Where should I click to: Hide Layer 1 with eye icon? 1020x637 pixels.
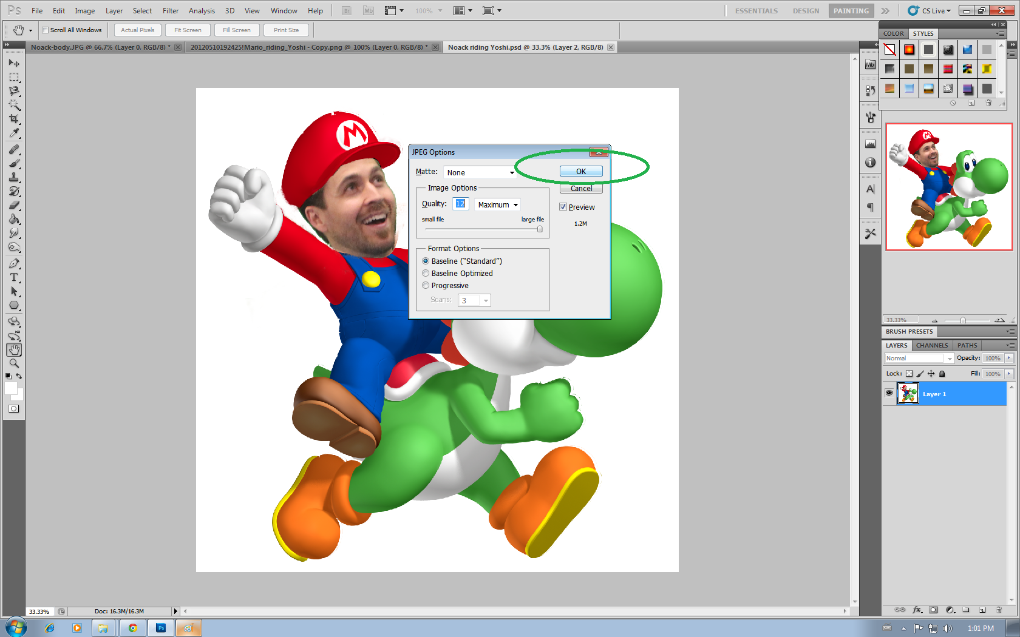(889, 393)
